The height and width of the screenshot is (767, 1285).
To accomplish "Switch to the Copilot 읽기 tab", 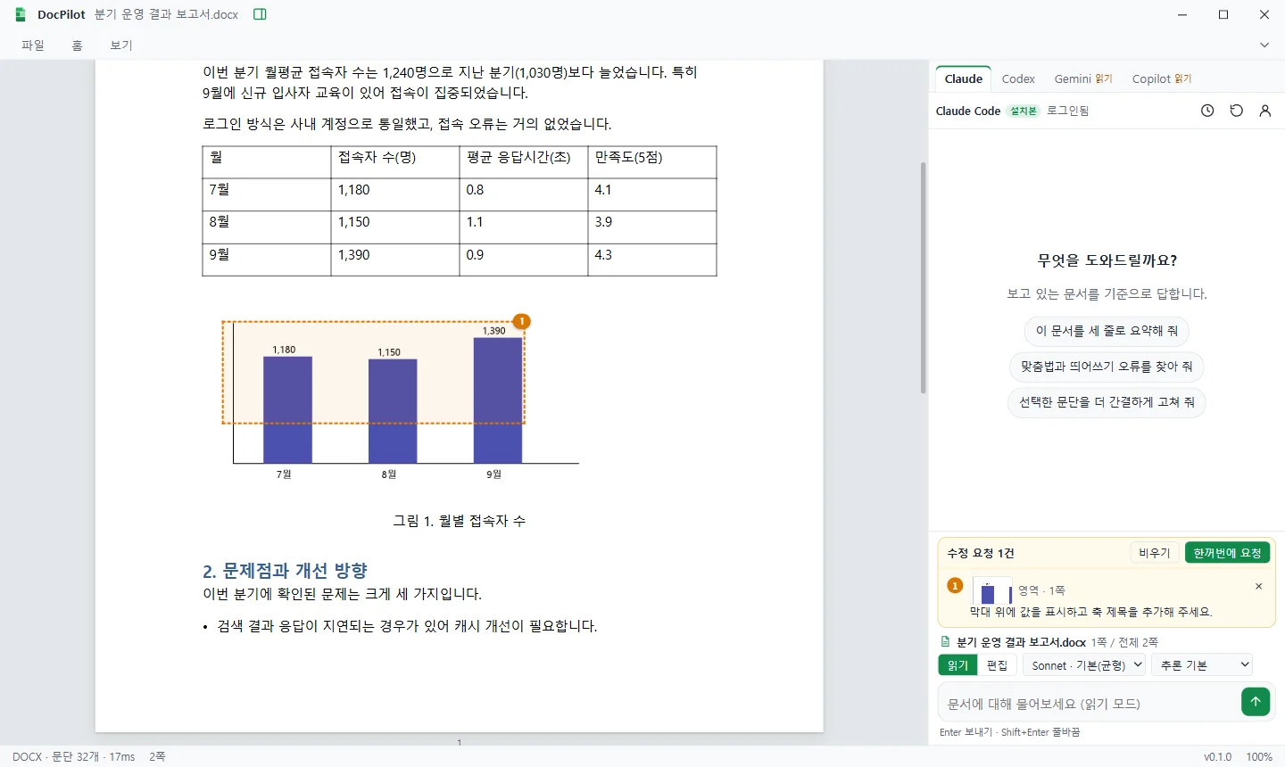I will 1162,79.
